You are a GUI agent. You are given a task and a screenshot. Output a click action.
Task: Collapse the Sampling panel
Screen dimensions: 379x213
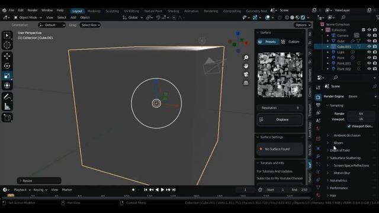336,105
